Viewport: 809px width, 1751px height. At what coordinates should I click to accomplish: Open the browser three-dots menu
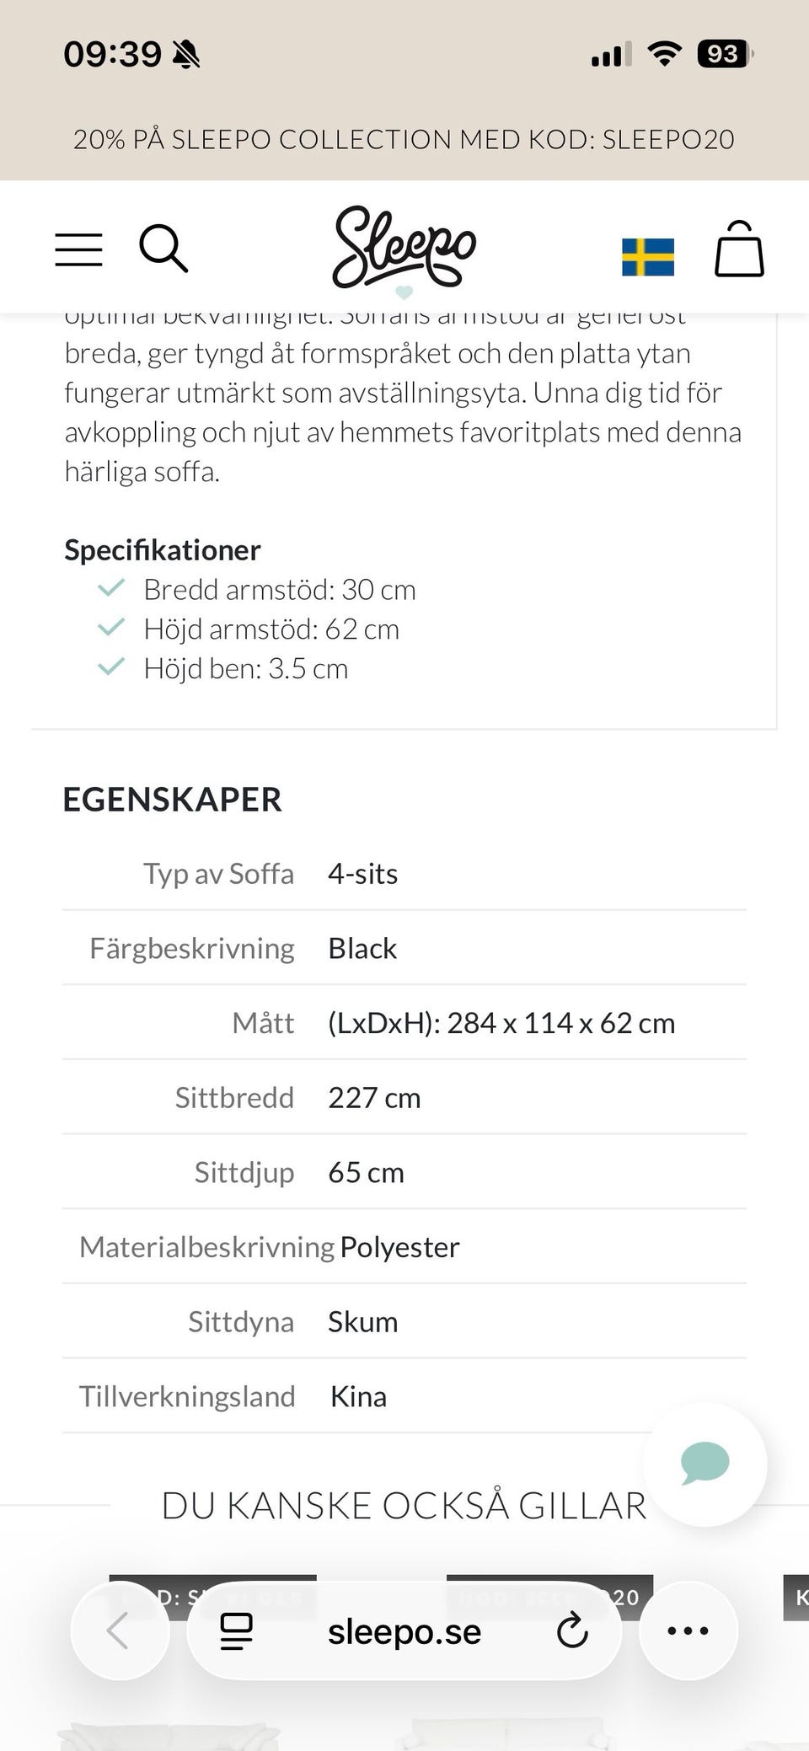coord(688,1631)
